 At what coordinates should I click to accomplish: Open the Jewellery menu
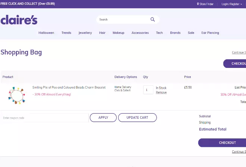(85, 33)
